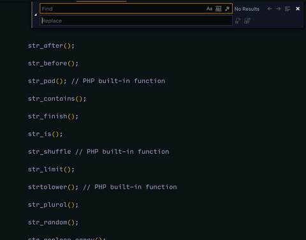Click the No Results status text
The image size is (306, 240).
(247, 9)
